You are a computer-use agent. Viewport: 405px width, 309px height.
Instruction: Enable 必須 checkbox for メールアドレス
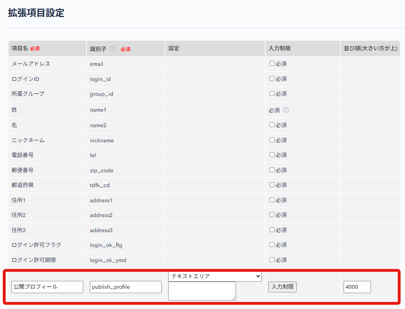[272, 64]
